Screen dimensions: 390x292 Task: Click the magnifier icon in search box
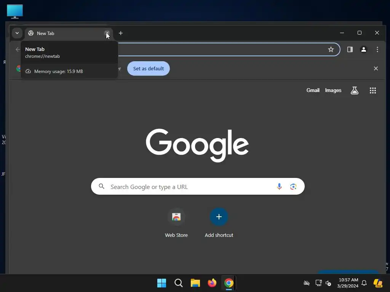pos(101,186)
